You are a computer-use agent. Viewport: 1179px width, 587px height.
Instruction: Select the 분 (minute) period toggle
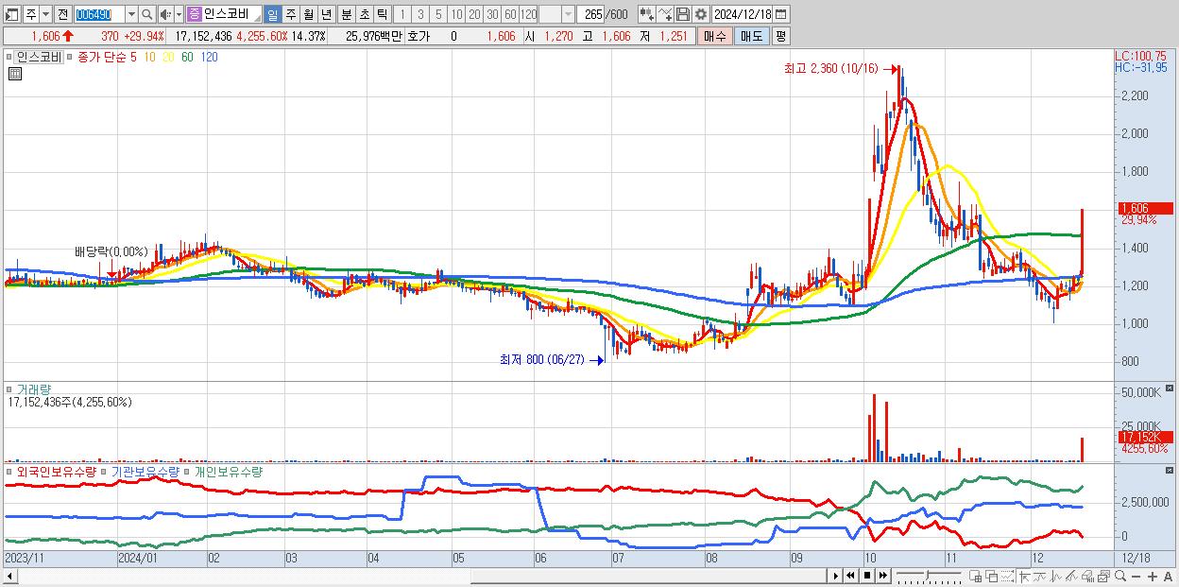pyautogui.click(x=347, y=14)
